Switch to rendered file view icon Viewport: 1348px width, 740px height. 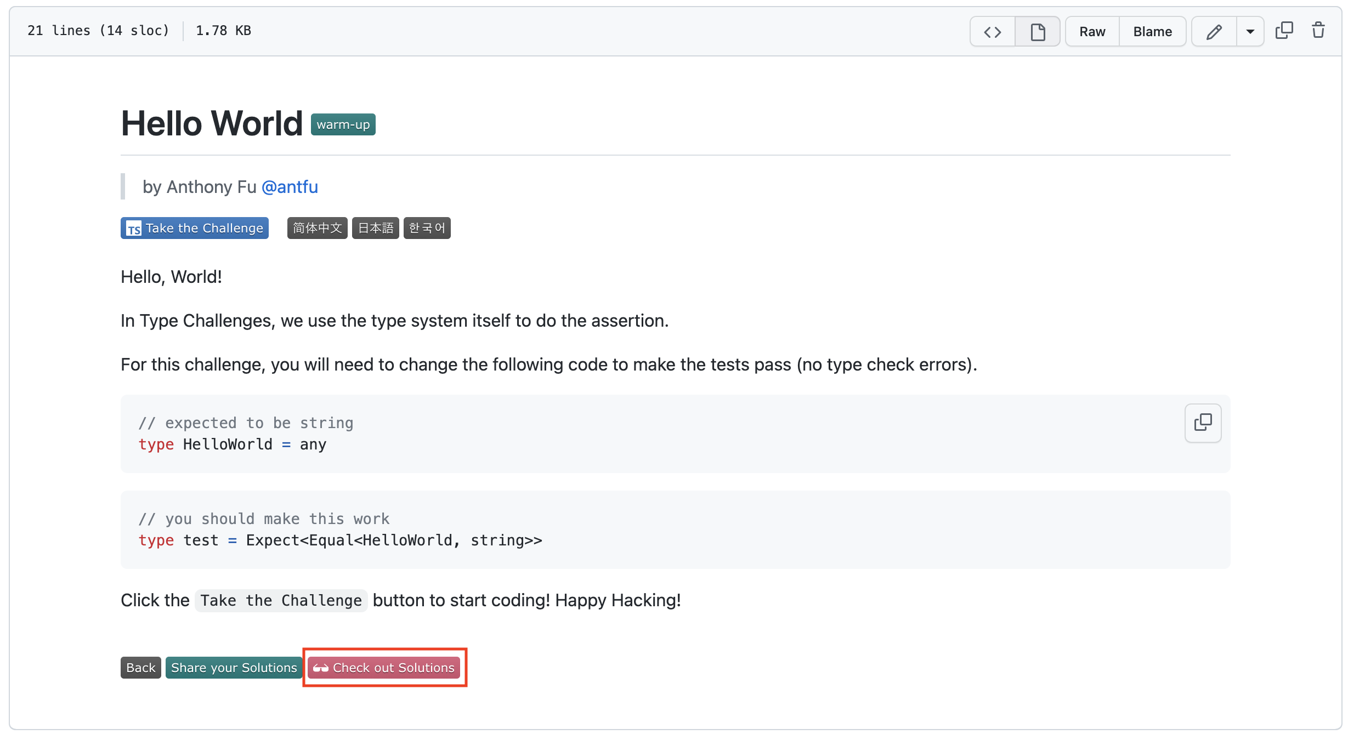1037,32
